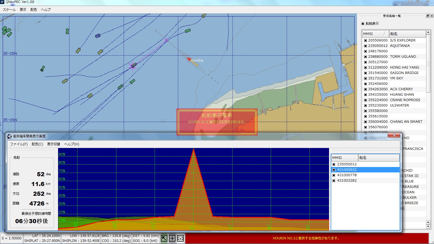The image size is (434, 244).
Task: Open the スケール menu
Action: click(9, 9)
